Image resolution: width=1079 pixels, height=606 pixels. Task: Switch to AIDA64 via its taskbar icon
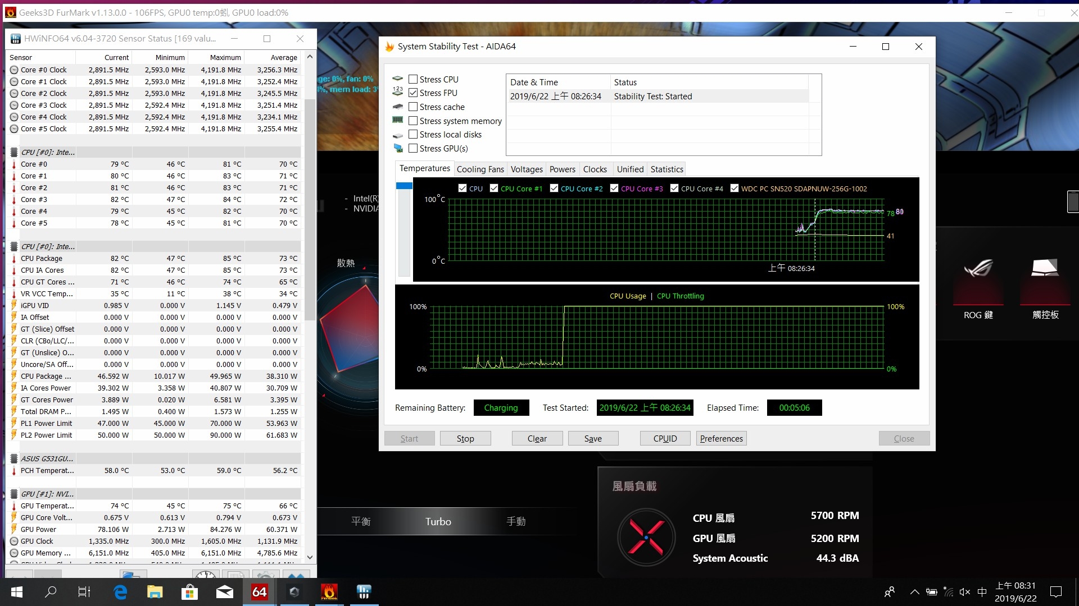[x=259, y=592]
